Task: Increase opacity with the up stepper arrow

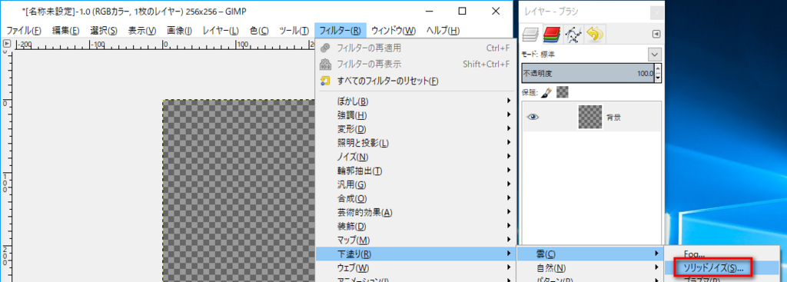Action: point(658,68)
